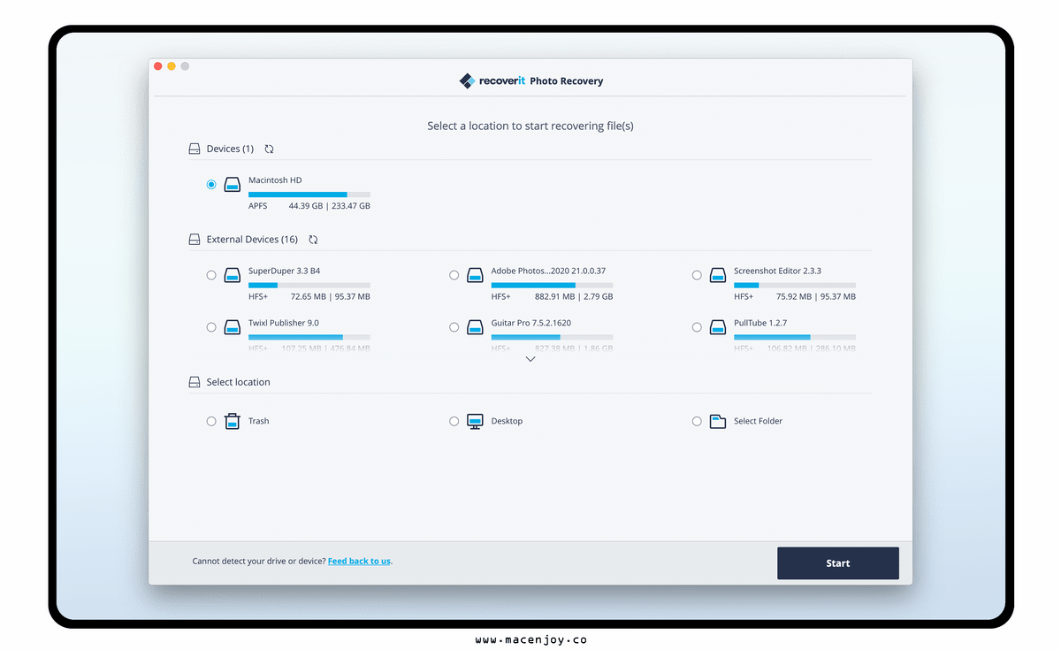The height and width of the screenshot is (650, 1061).
Task: Click the Guitar Pro 7.5.2.1620 drive icon
Action: pyautogui.click(x=475, y=327)
